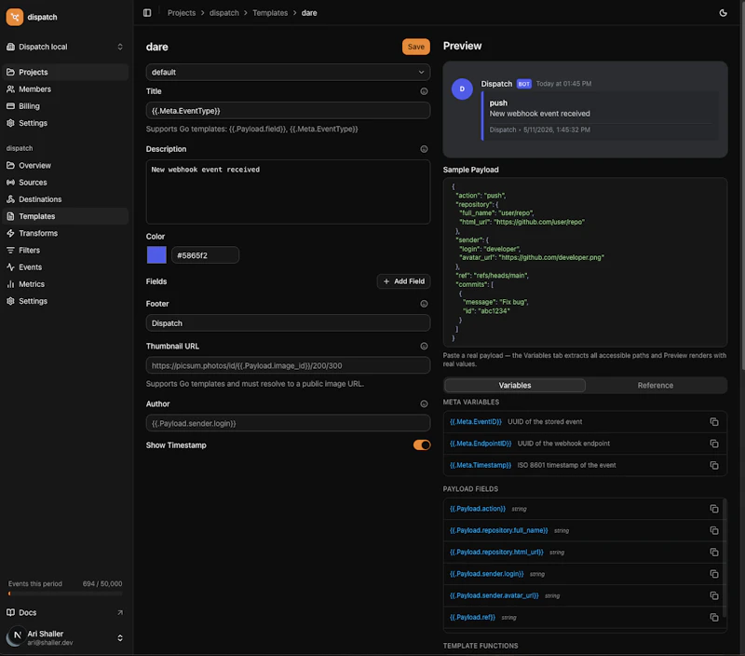Open Filters section
The width and height of the screenshot is (745, 656).
65,250
